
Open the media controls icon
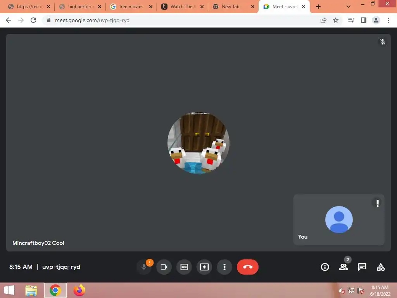click(351, 20)
